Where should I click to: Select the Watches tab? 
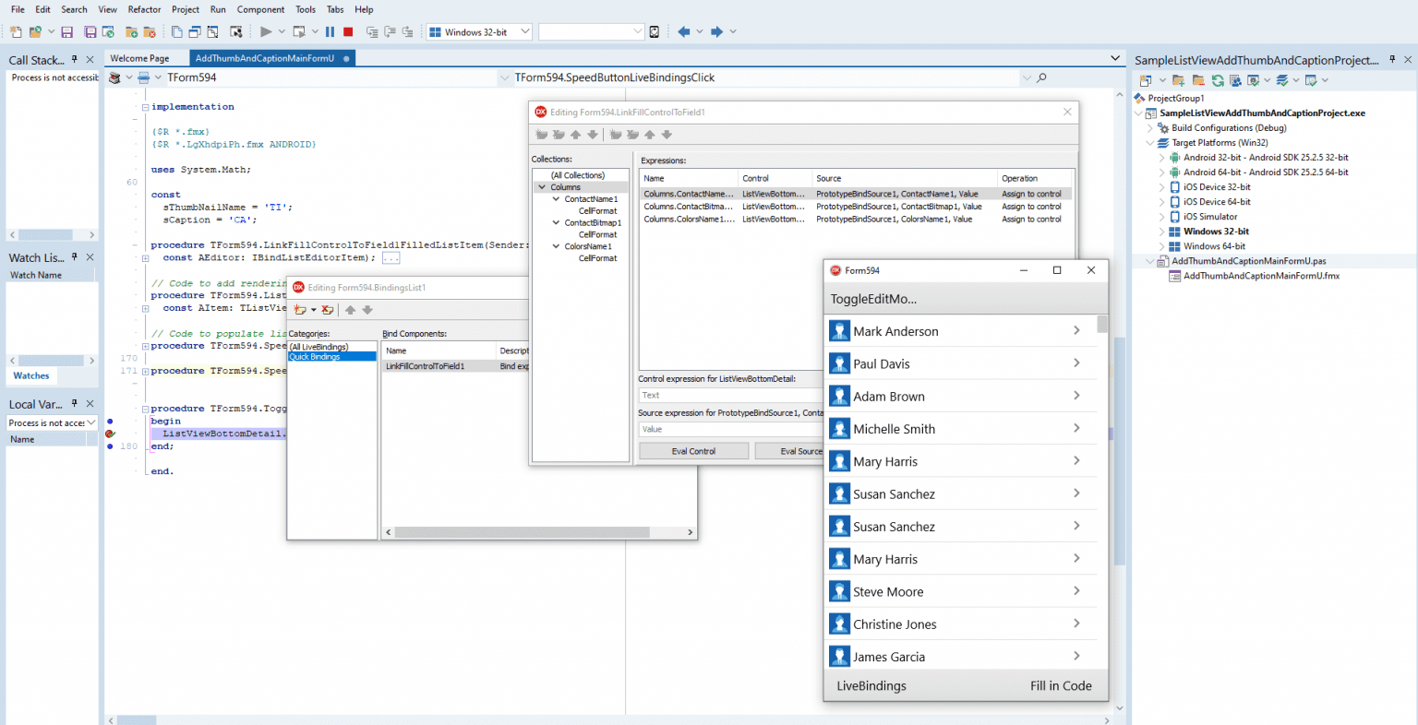[x=31, y=375]
